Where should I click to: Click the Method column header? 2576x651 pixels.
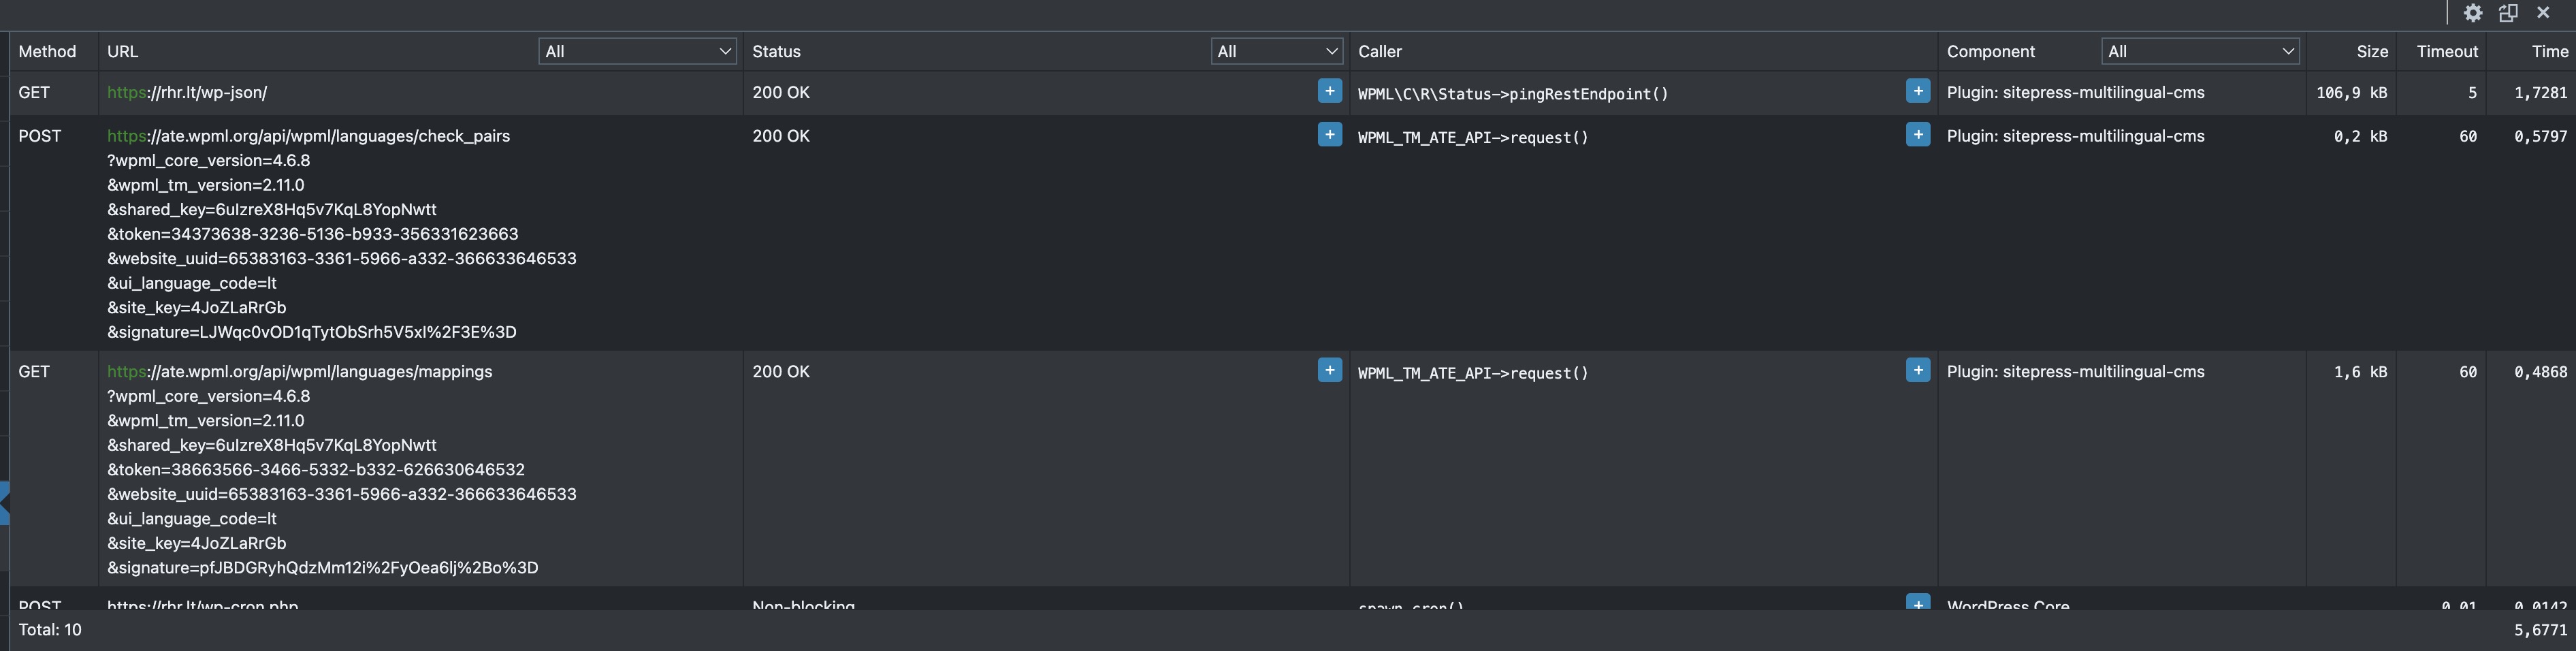(47, 51)
